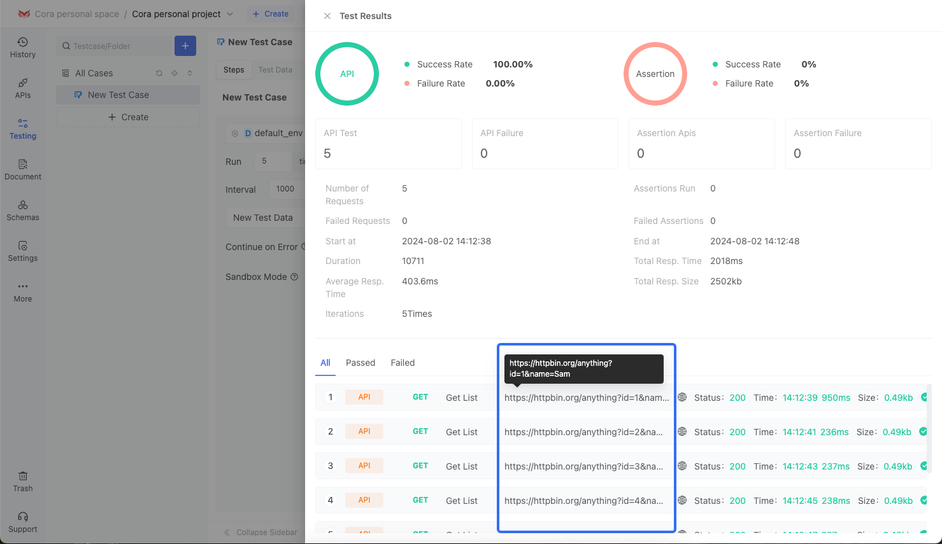
Task: Select the Testing sidebar icon
Action: pos(23,129)
